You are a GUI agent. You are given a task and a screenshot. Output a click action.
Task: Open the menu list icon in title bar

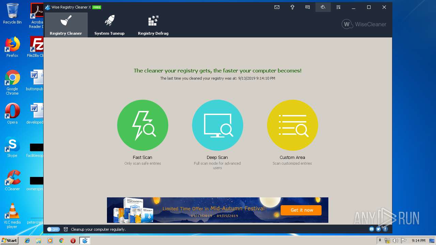coord(338,7)
